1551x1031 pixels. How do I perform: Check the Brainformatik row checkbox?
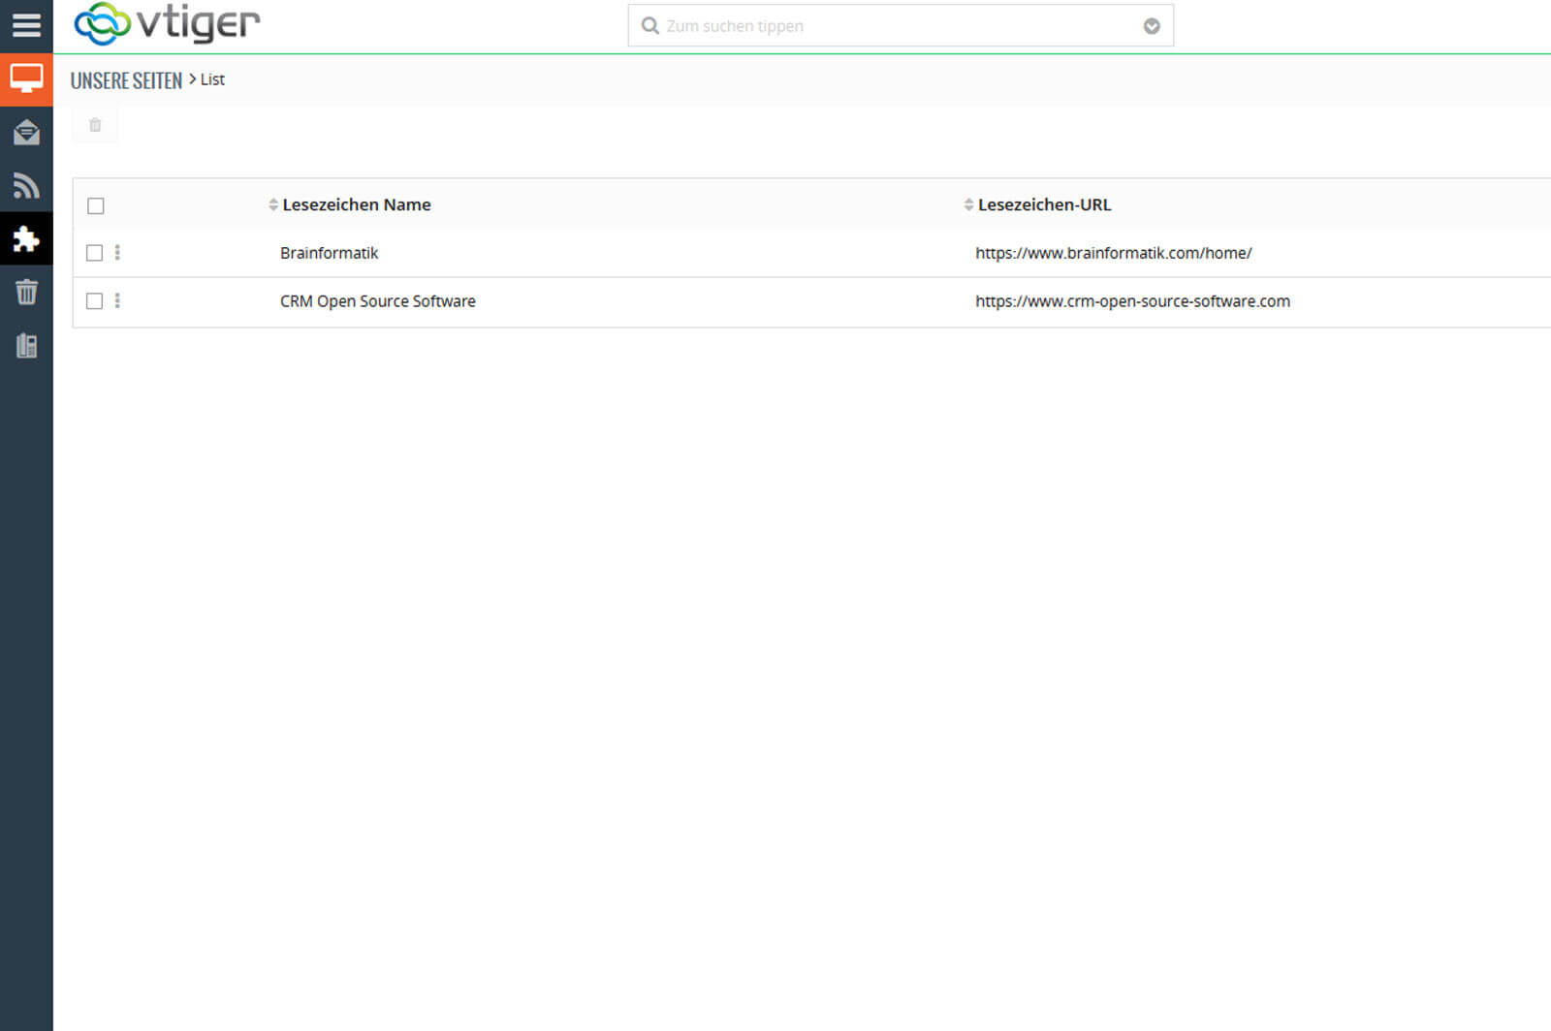pos(94,253)
